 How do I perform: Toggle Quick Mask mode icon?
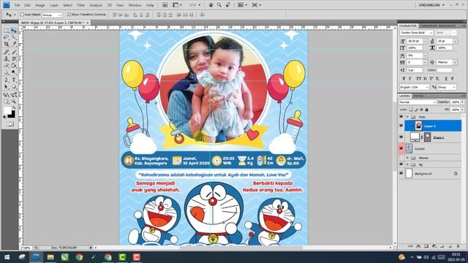click(x=10, y=123)
